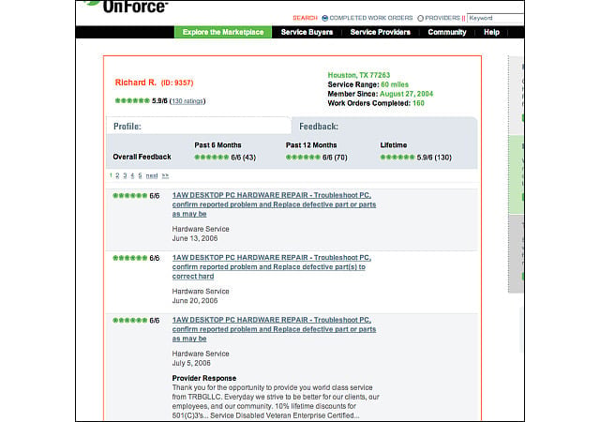Go to feedback page 2
Screen dimensions: 600x422
(x=117, y=175)
